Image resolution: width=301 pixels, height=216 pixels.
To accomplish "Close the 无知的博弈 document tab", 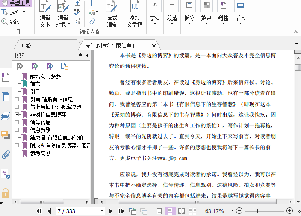I will pos(154,46).
